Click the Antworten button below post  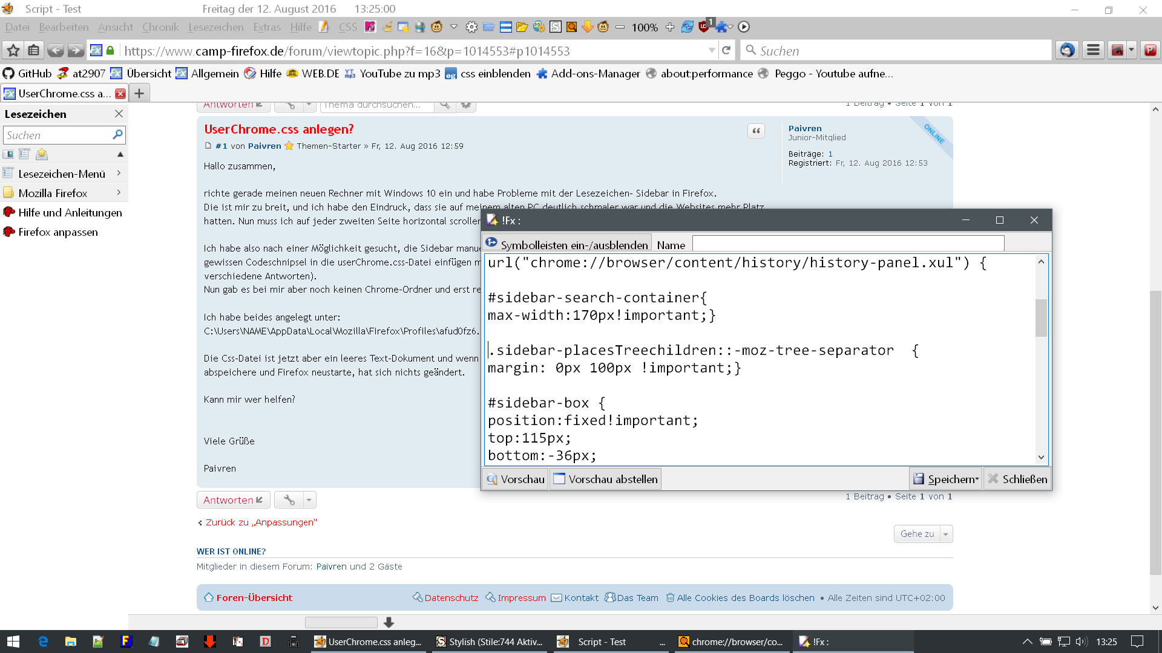coord(233,499)
